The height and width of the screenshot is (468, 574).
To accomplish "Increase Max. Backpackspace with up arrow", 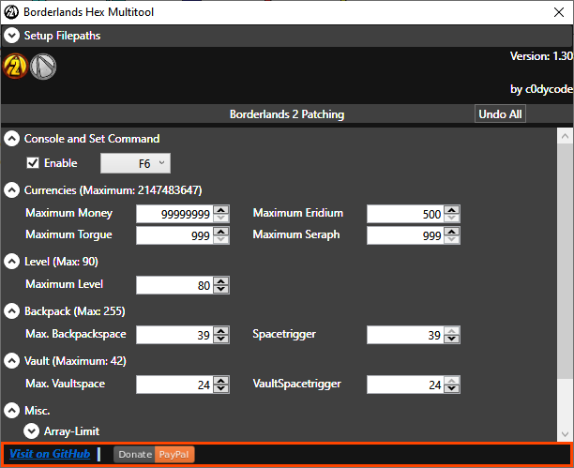I will [x=221, y=331].
